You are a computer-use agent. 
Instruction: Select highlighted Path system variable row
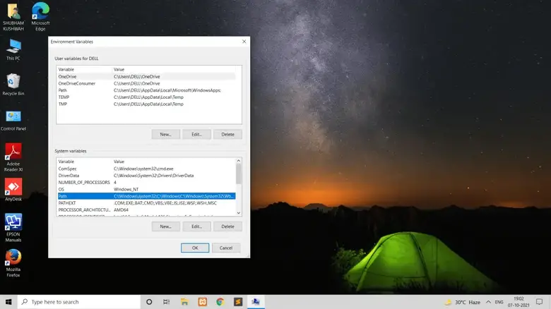pyautogui.click(x=146, y=196)
